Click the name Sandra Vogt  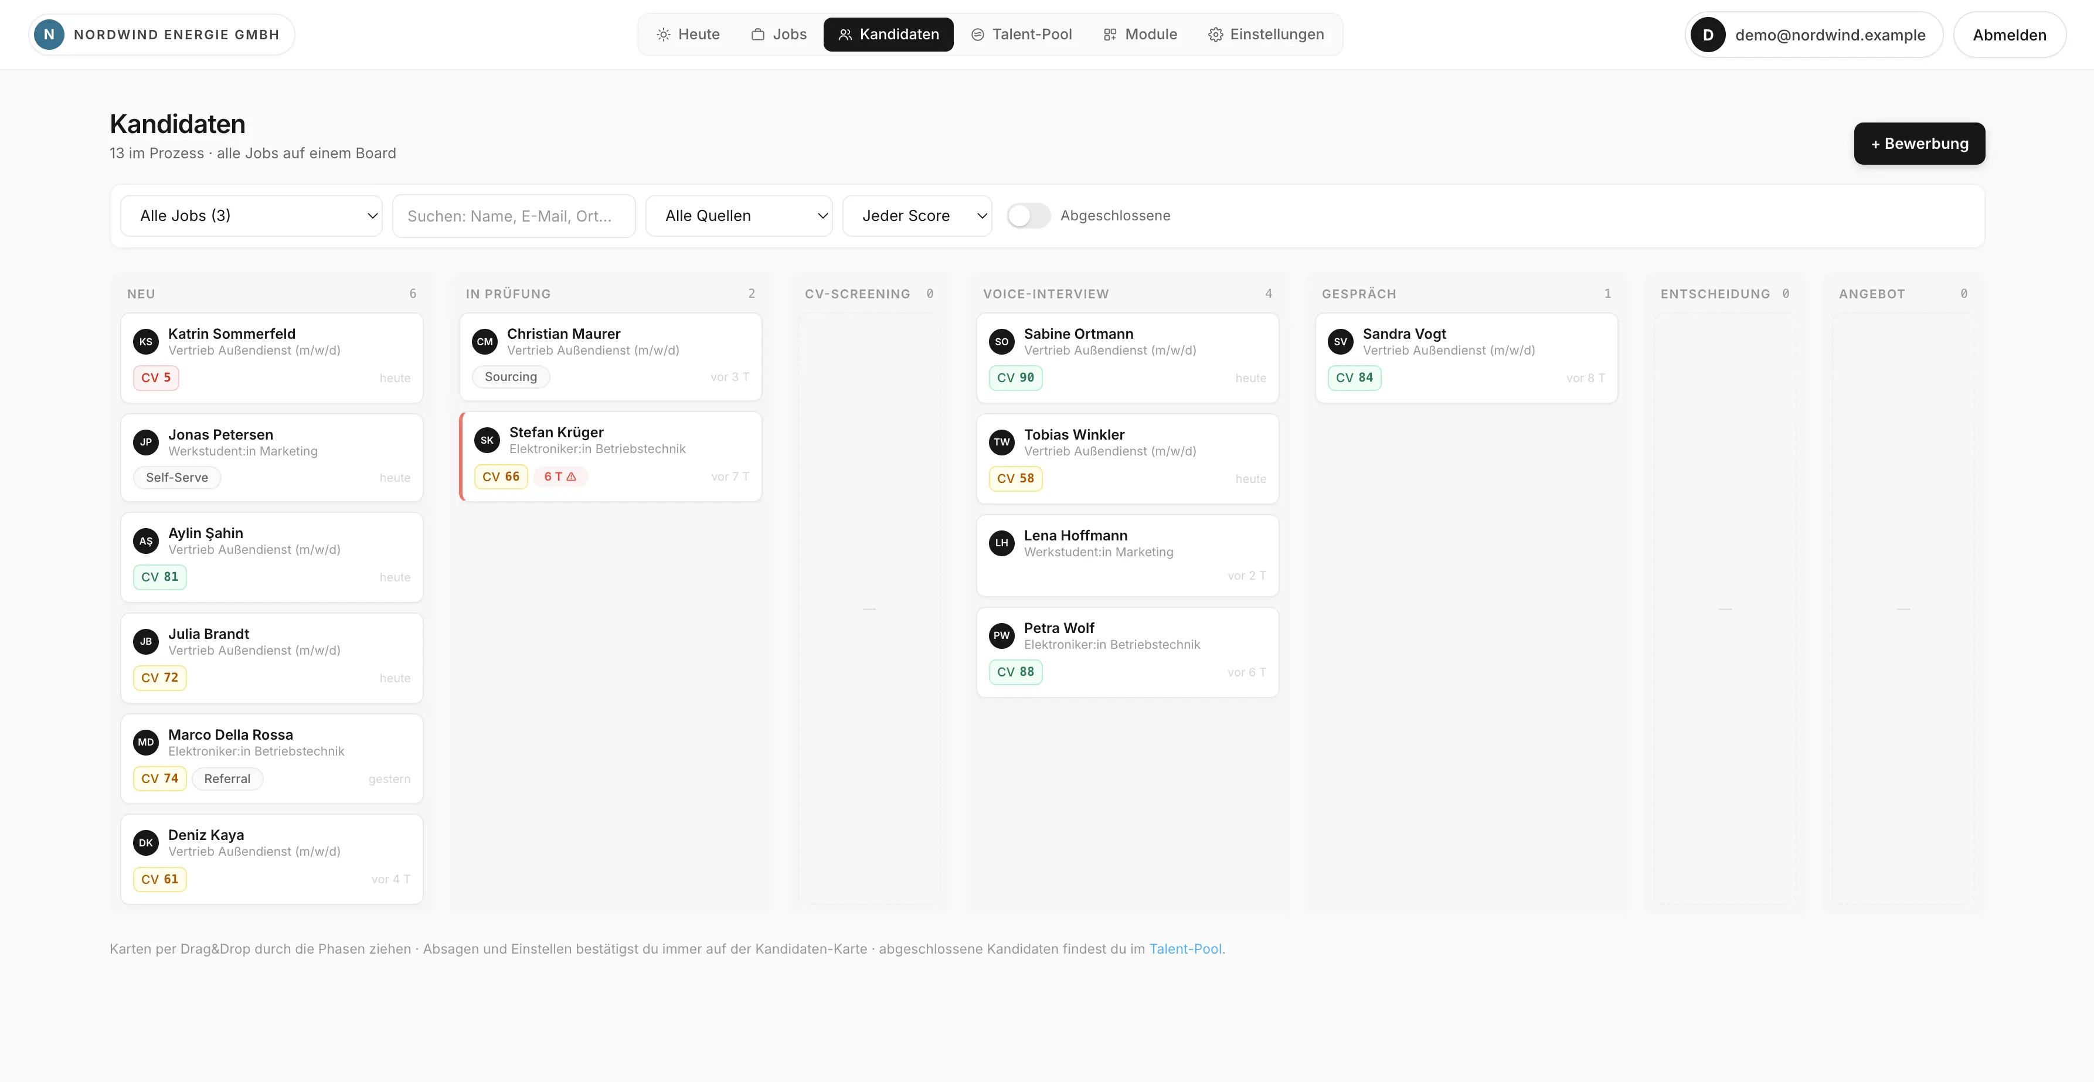(1404, 334)
